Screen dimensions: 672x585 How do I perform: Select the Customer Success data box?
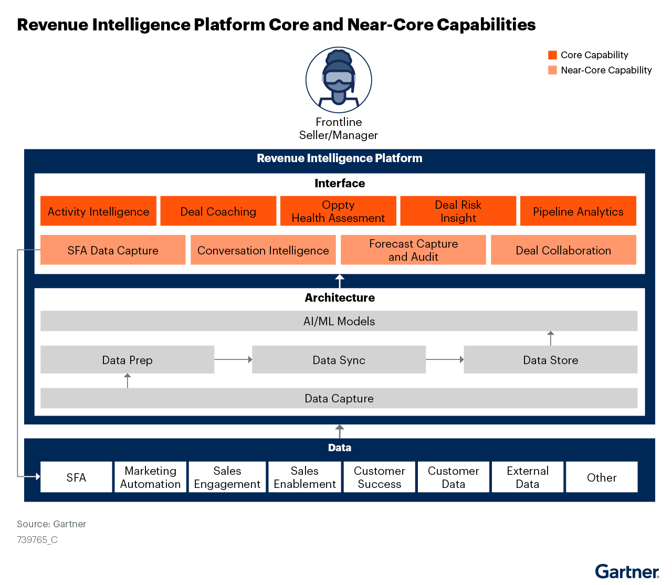(380, 477)
